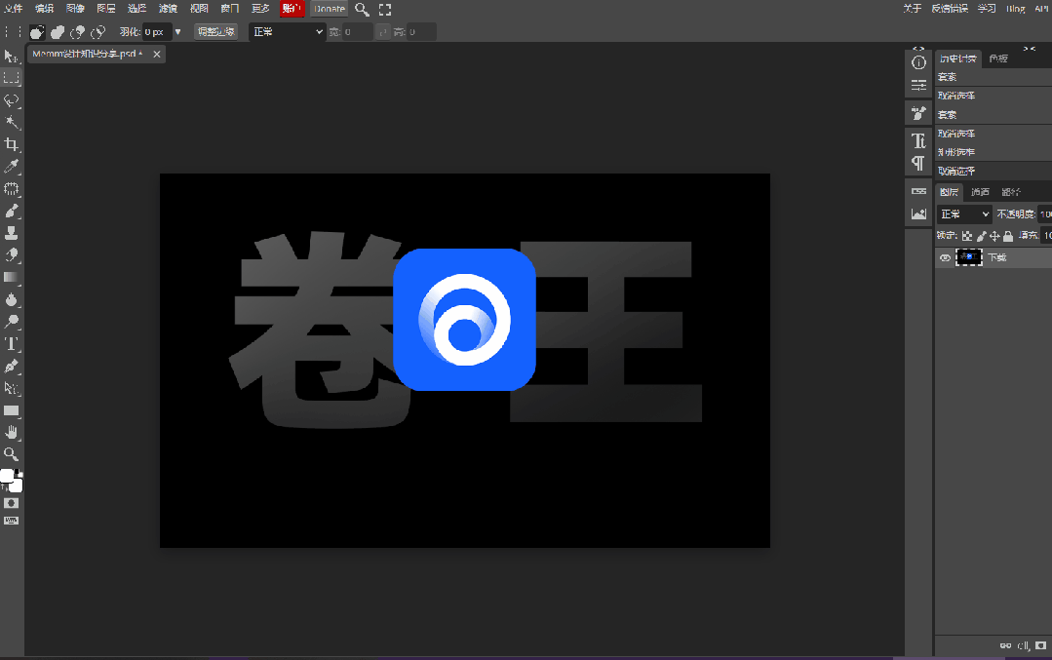Toggle lock all (padlock) for the layer

tap(1008, 236)
